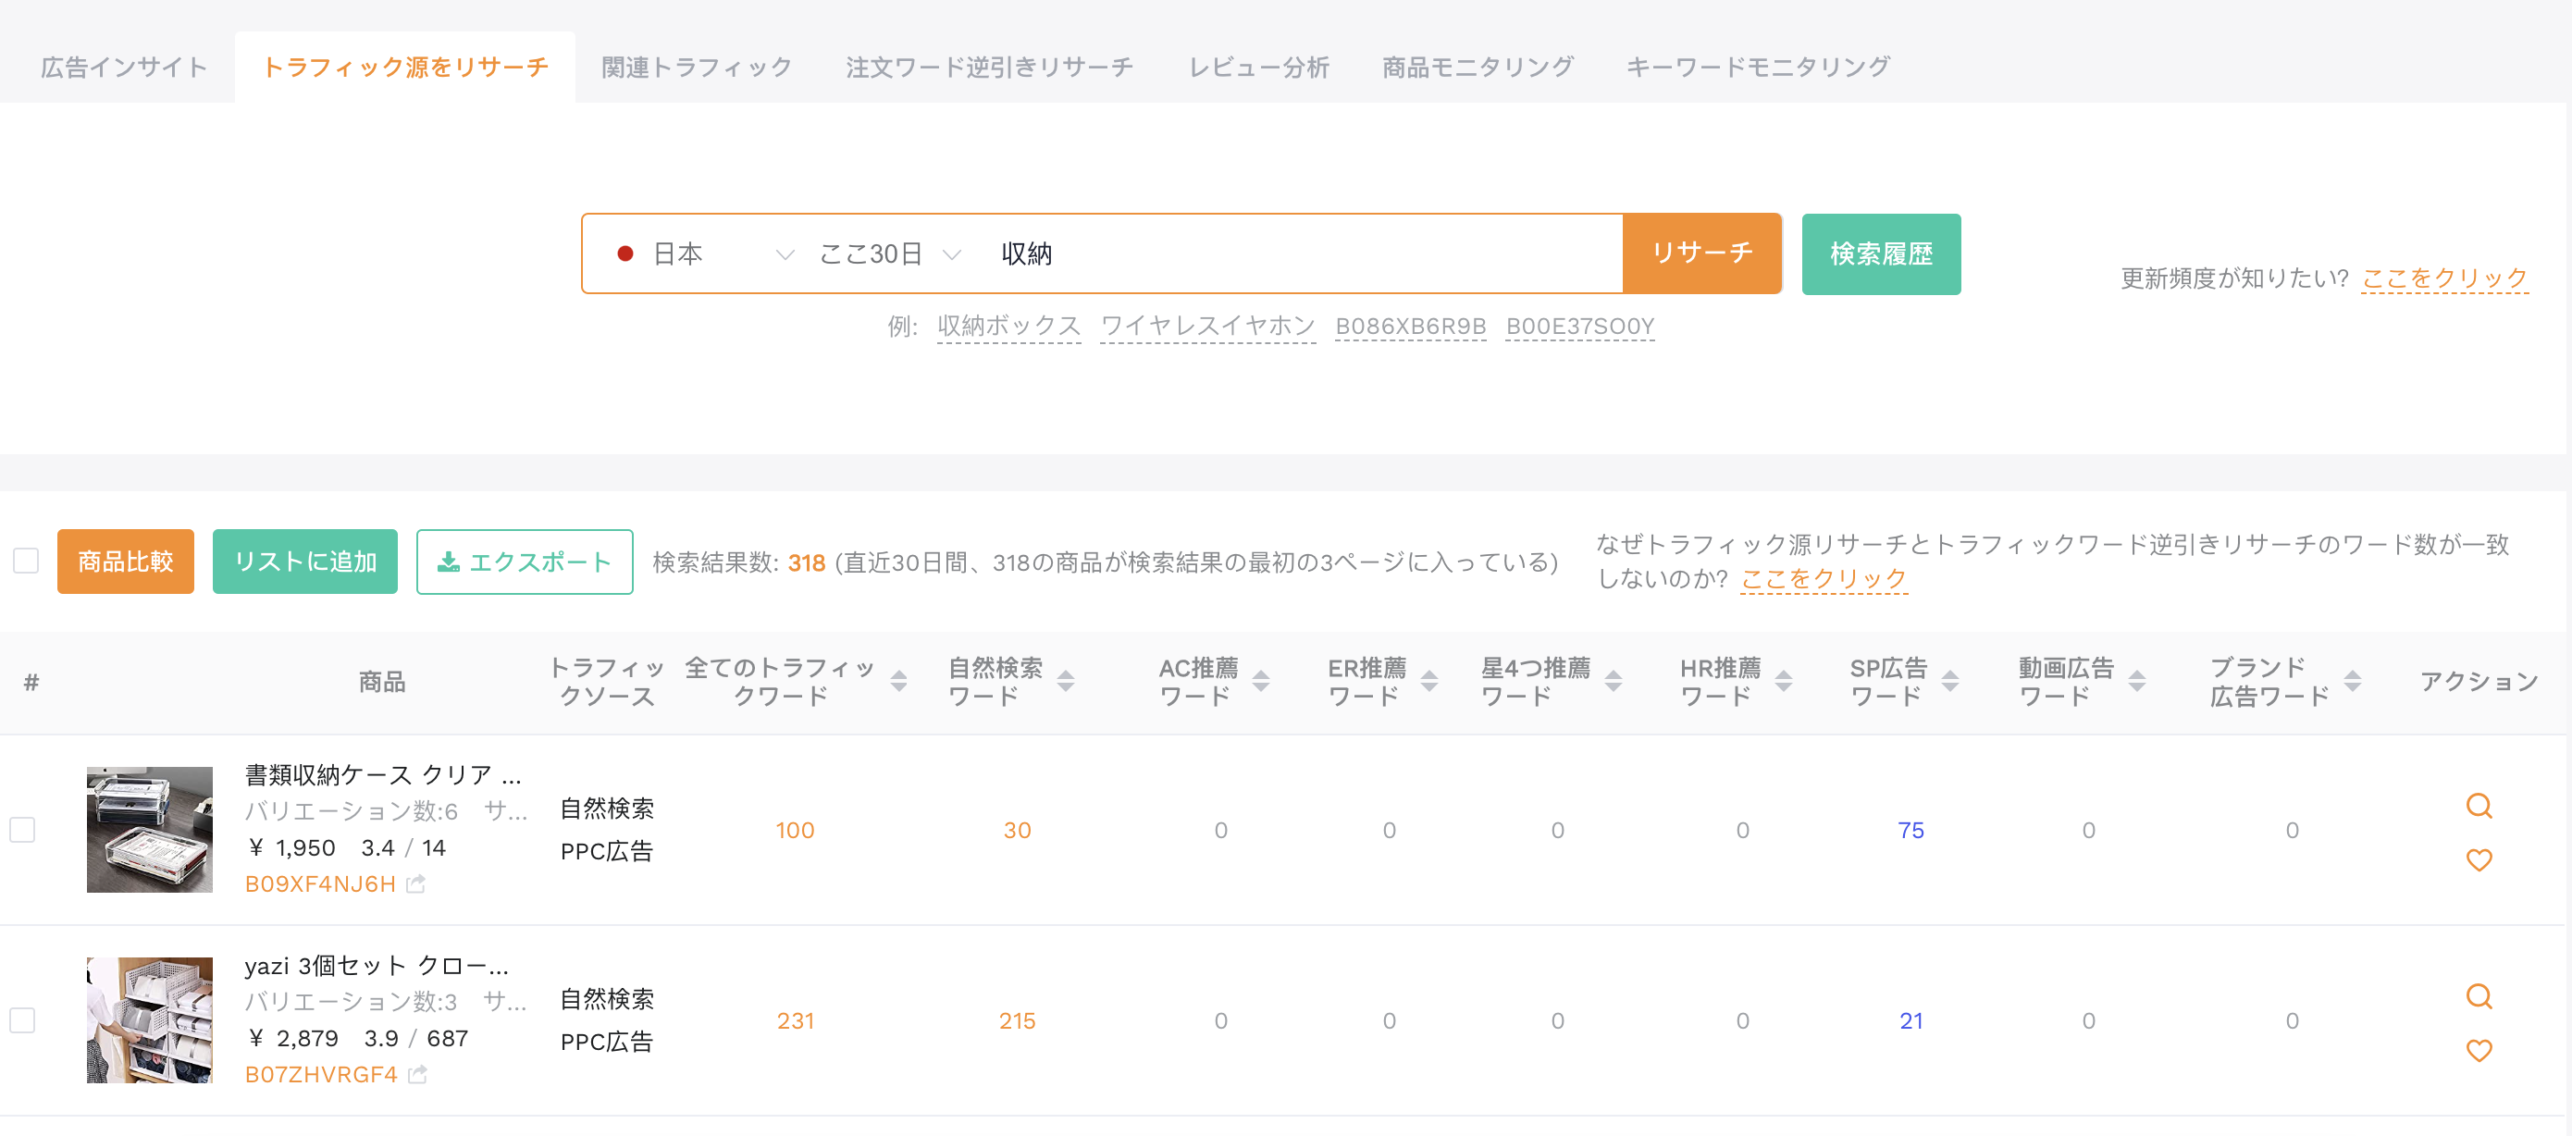Click example keyword ワイヤレスイヤホン
Screen dimensions: 2572x1136
click(1207, 326)
